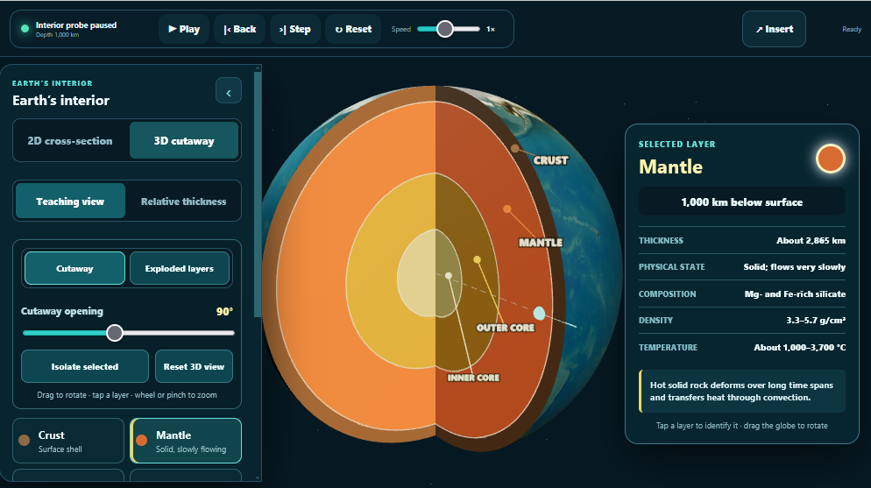The image size is (871, 488).
Task: Click the mantle marker dot on cutaway
Action: 507,209
